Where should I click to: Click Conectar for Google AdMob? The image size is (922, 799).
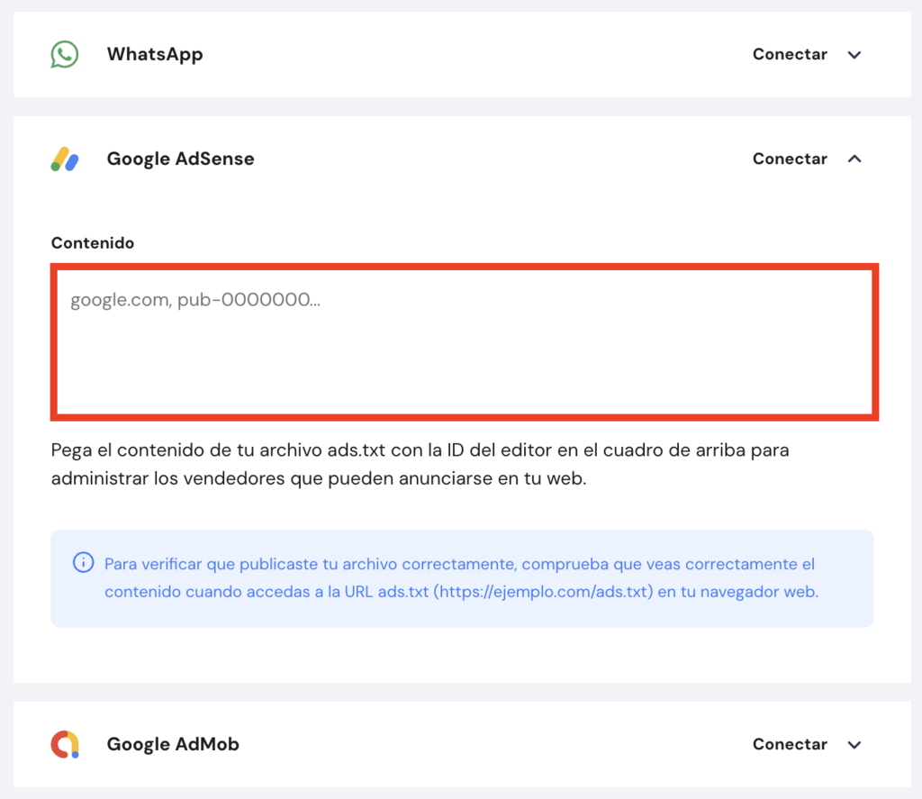point(790,744)
